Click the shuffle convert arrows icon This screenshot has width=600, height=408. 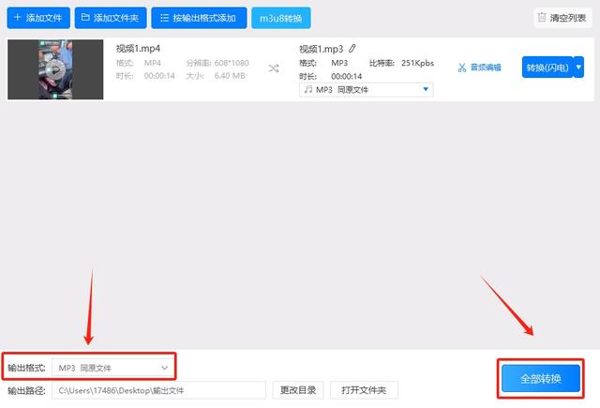click(x=274, y=68)
